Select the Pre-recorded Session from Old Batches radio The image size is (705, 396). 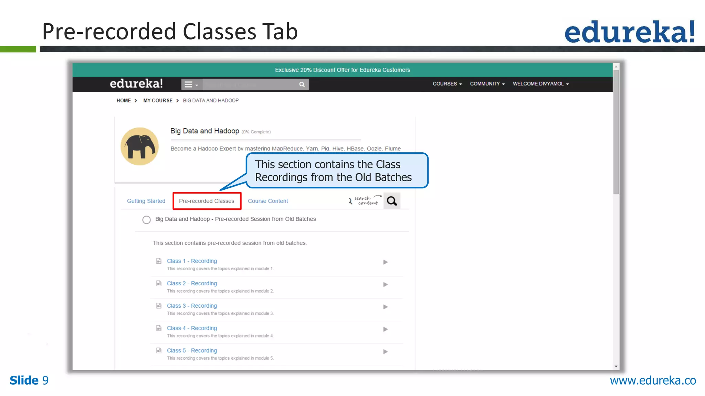(146, 220)
